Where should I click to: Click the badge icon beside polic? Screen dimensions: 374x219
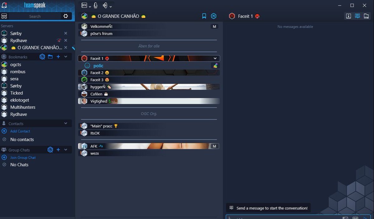(215, 66)
